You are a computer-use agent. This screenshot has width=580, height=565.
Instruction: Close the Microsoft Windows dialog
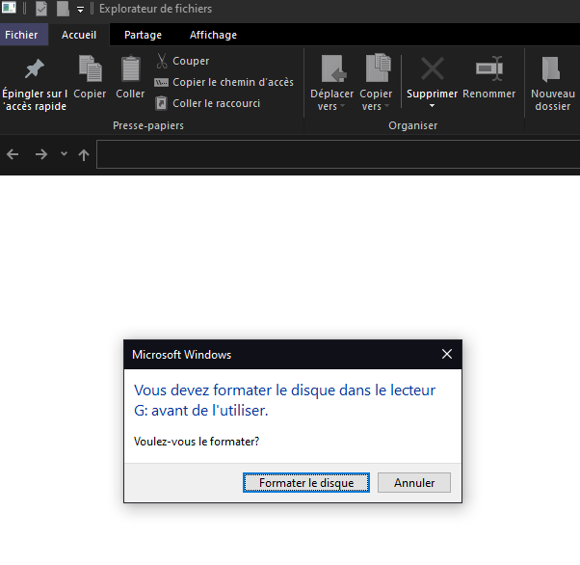447,354
